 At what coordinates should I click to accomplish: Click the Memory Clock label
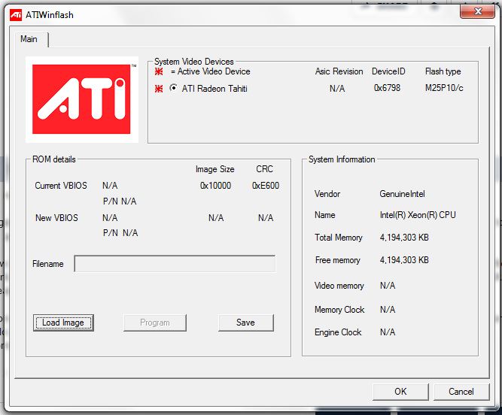coord(339,310)
